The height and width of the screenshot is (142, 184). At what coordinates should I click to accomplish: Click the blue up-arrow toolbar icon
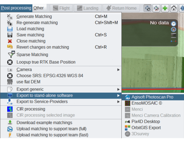pos(182,8)
